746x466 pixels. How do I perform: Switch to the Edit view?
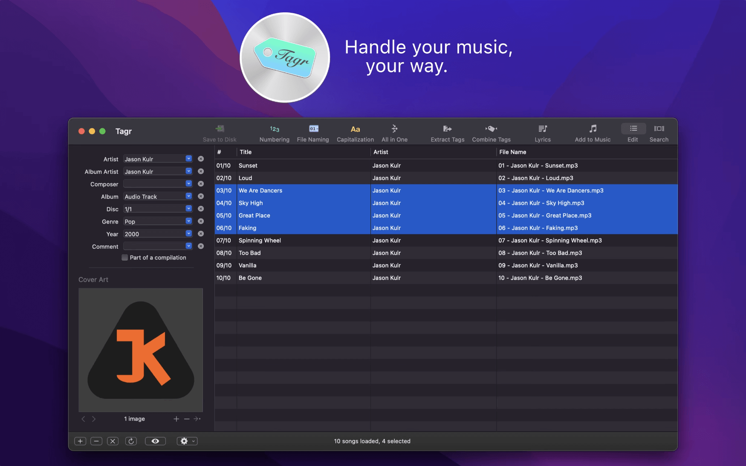(633, 132)
